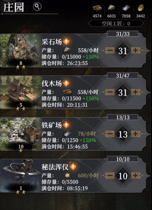Click the orange upgrade icon next to 采石场
152x210 pixels.
66,41
